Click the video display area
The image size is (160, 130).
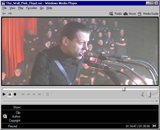click(x=80, y=51)
